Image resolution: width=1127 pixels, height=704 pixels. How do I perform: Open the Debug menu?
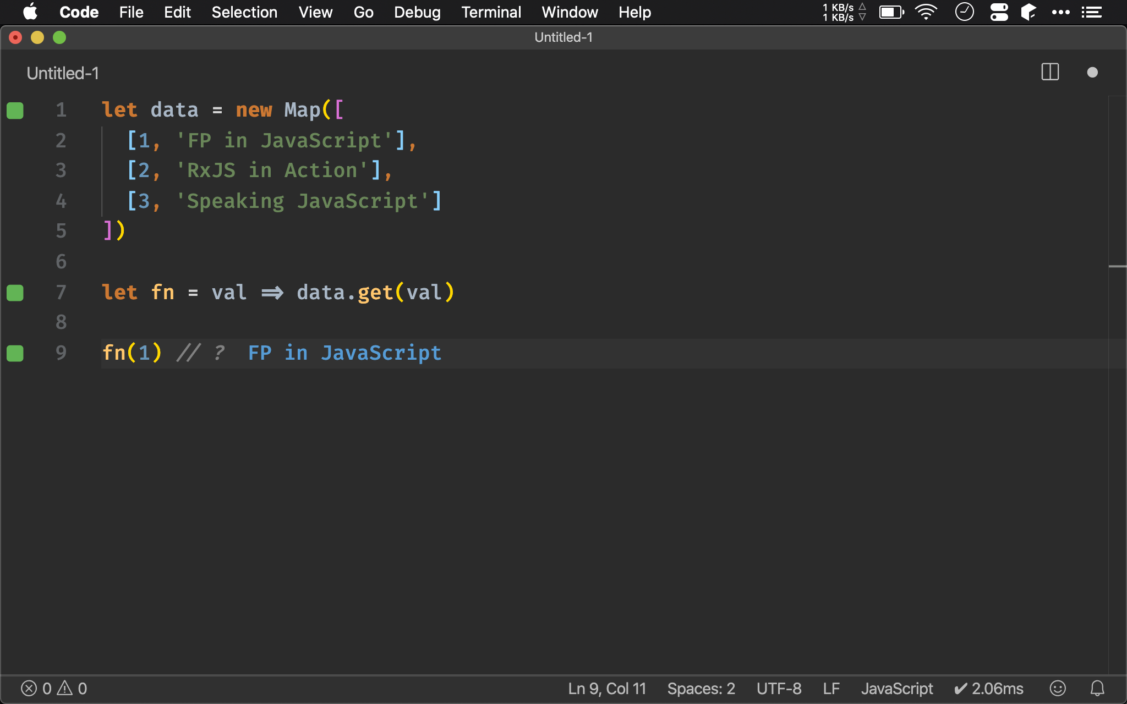[x=417, y=12]
